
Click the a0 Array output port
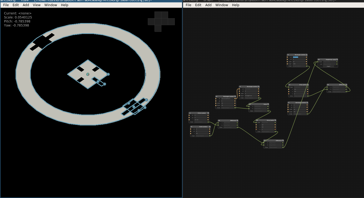click(x=275, y=132)
